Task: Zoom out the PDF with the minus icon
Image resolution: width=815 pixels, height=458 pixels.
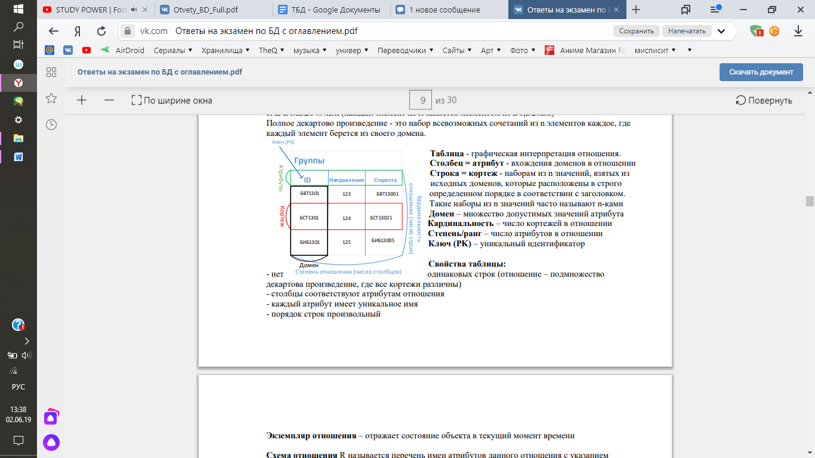Action: [x=109, y=100]
